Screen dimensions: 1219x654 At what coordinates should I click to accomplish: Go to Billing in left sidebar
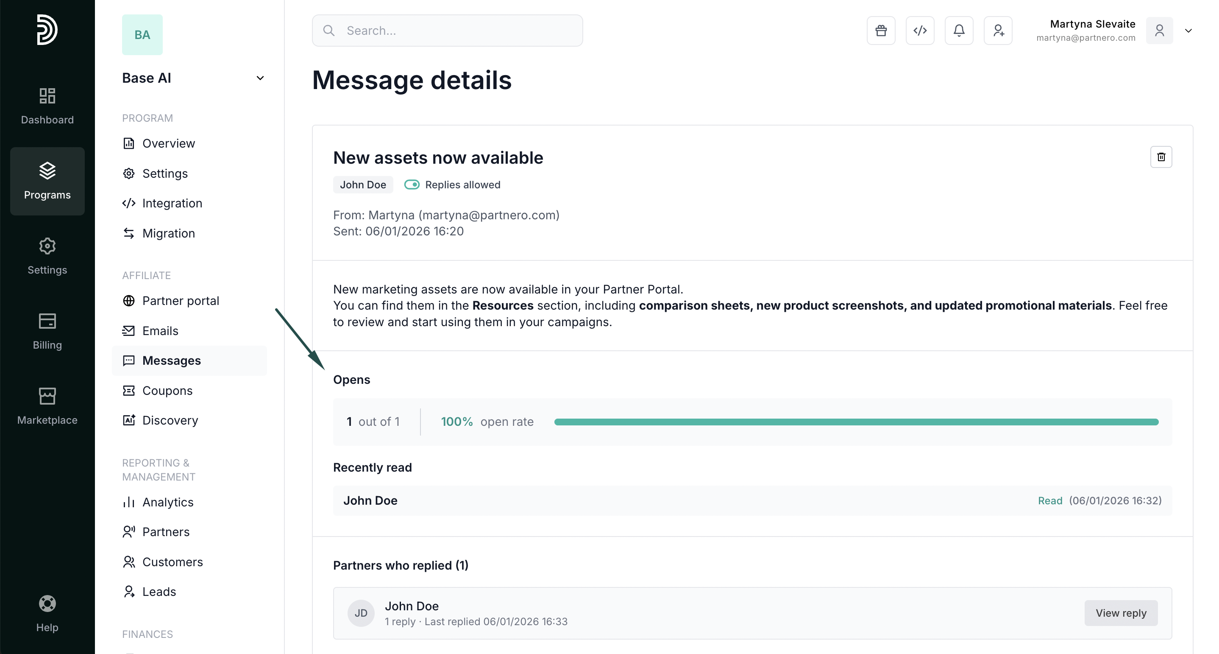coord(47,331)
